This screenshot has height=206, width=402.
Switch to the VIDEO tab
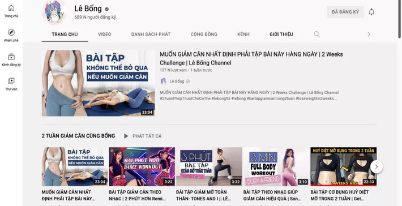coord(105,35)
